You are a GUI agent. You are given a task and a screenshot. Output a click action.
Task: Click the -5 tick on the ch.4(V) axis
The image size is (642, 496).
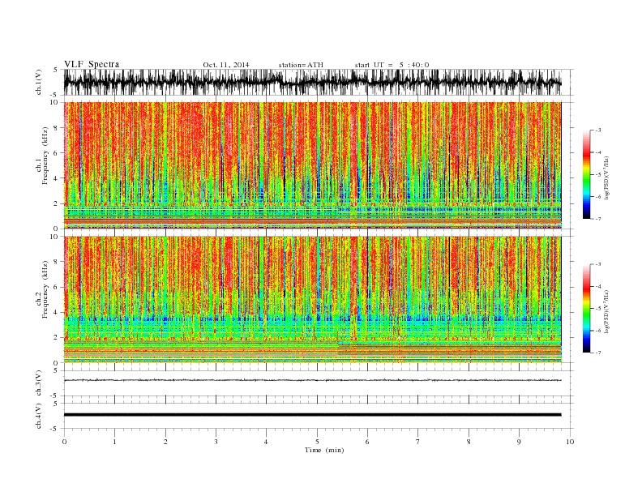point(55,429)
